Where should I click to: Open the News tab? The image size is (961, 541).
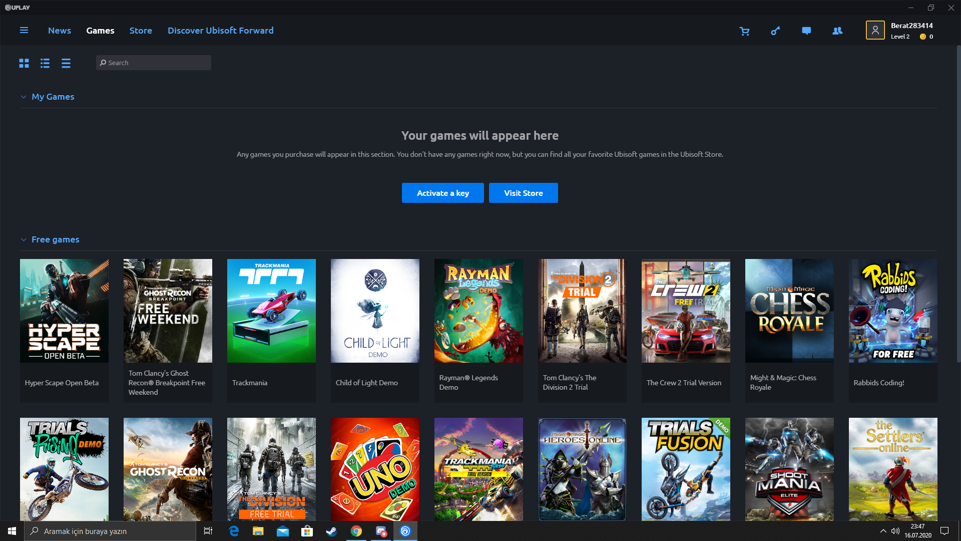click(x=60, y=31)
